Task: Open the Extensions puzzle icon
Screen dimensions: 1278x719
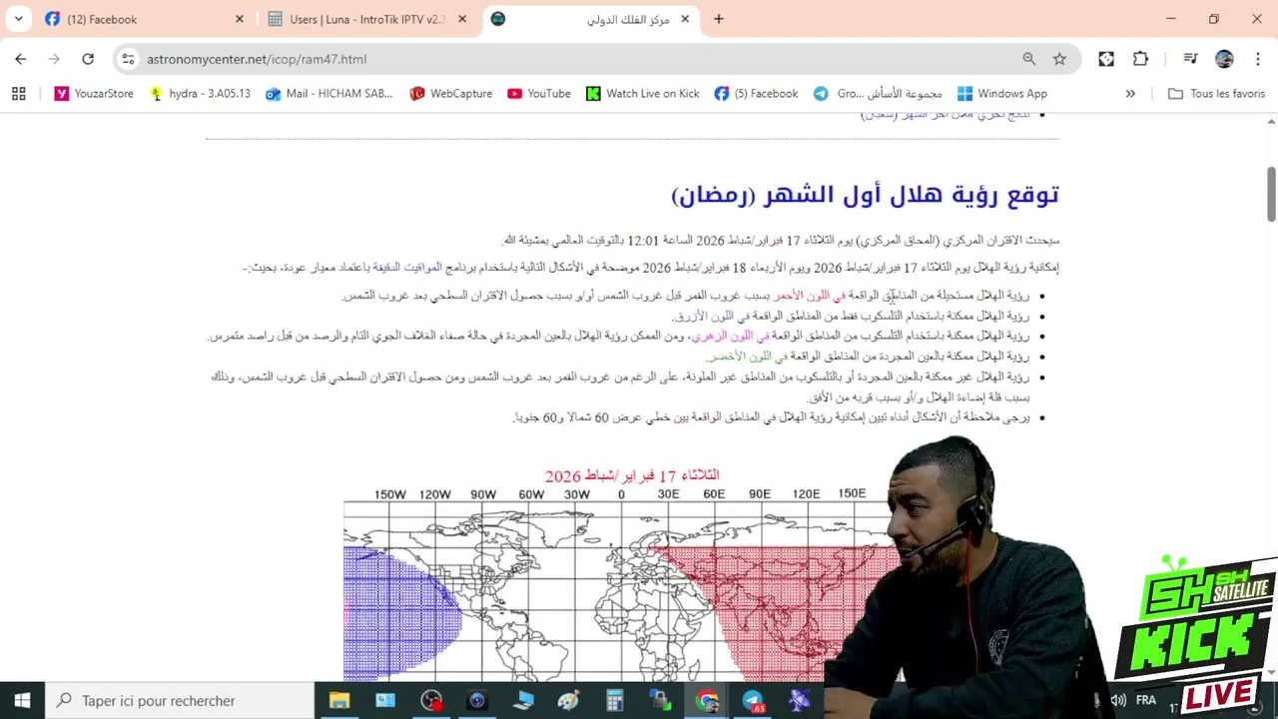Action: coord(1140,59)
